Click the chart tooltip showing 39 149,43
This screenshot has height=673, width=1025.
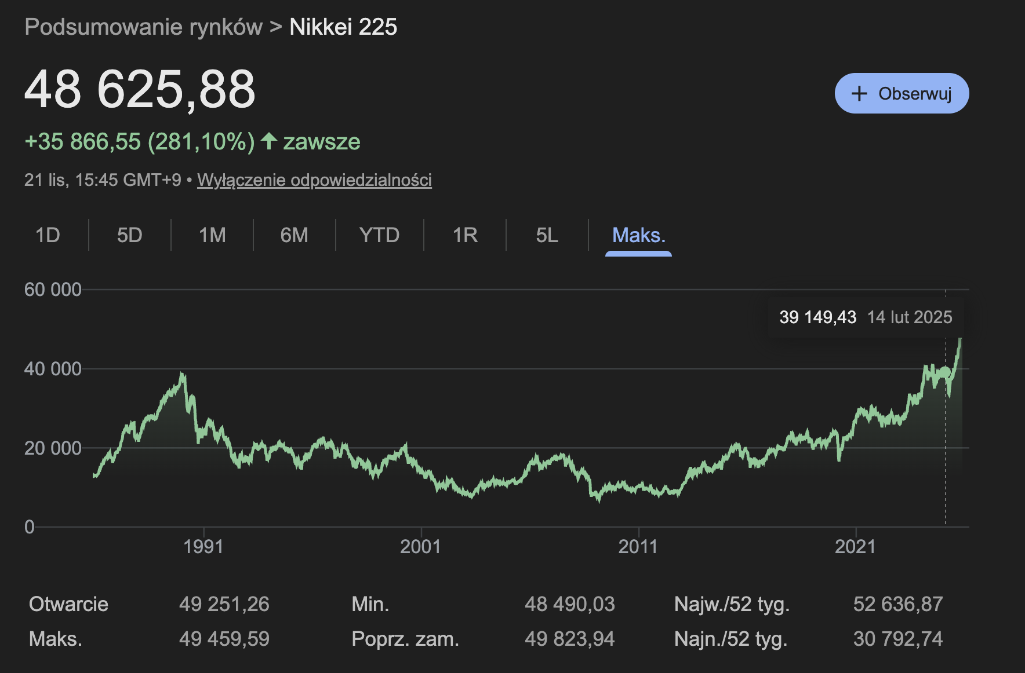pos(865,317)
